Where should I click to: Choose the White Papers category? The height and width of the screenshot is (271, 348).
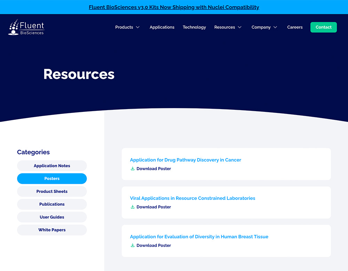pos(52,230)
